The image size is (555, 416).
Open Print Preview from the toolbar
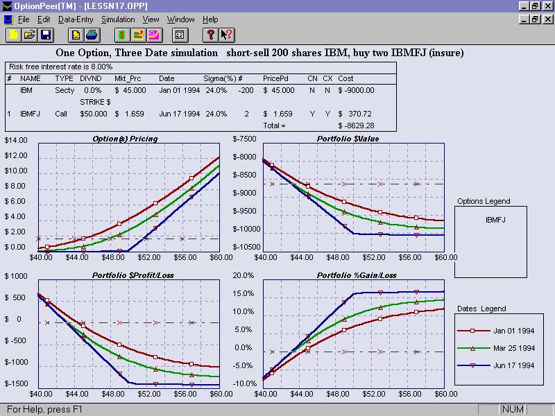coord(76,34)
